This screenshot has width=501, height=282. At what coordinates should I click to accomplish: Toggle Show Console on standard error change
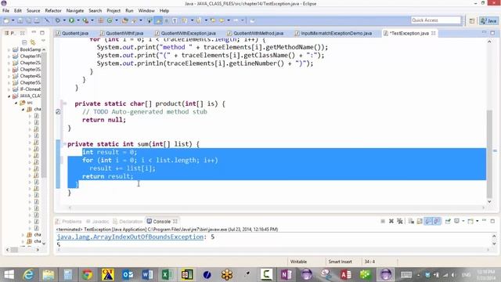pos(437,221)
